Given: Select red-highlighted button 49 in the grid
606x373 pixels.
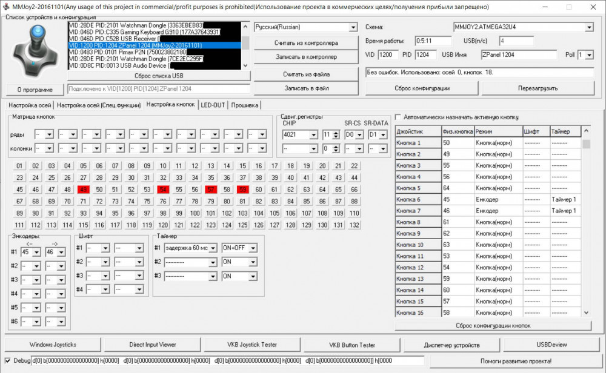Looking at the screenshot, I should pyautogui.click(x=83, y=190).
